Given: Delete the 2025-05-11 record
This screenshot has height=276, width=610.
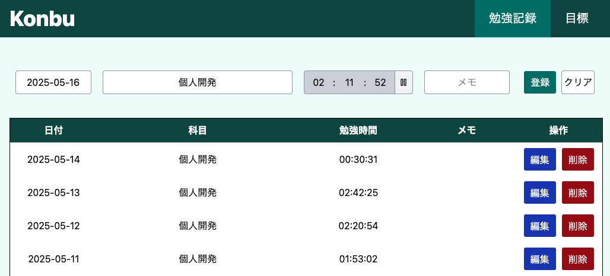Looking at the screenshot, I should pos(578,259).
